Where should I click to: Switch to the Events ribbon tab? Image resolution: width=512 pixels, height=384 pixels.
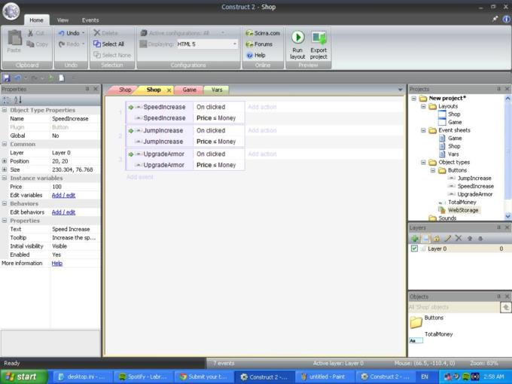[x=90, y=20]
